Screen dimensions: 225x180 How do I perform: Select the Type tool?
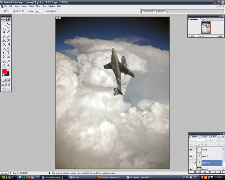pos(8,53)
